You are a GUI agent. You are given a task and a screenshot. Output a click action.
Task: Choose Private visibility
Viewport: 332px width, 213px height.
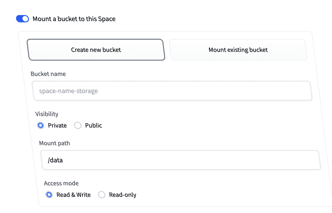(x=41, y=125)
